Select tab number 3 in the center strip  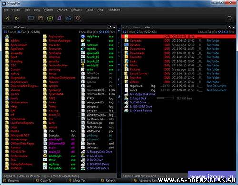[x=119, y=47]
